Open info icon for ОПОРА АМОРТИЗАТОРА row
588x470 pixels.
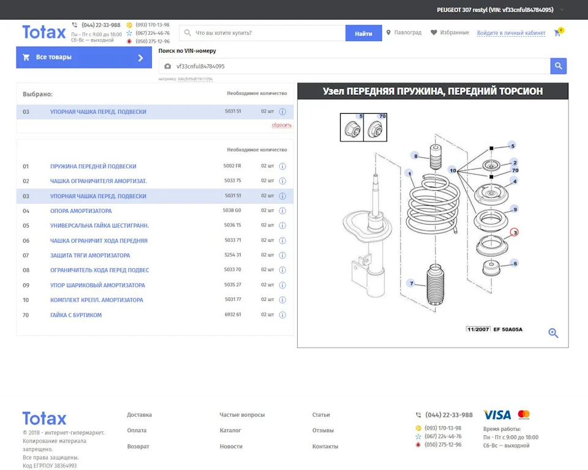click(283, 211)
